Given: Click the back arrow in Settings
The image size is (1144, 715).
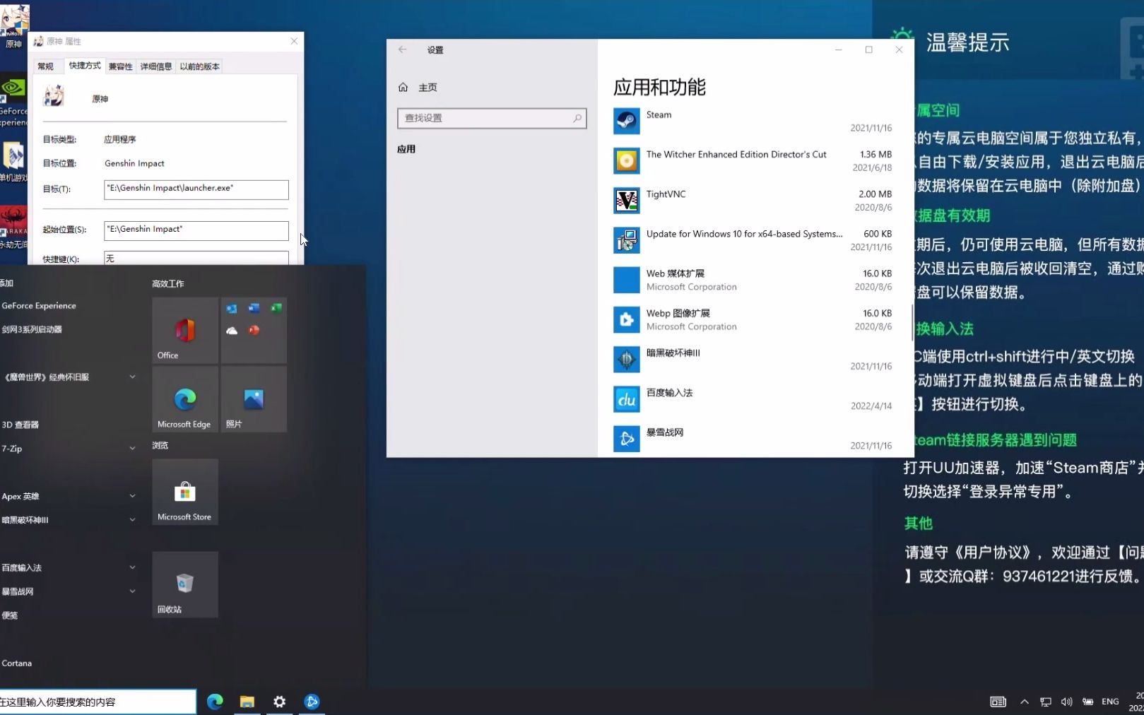Looking at the screenshot, I should coord(402,49).
